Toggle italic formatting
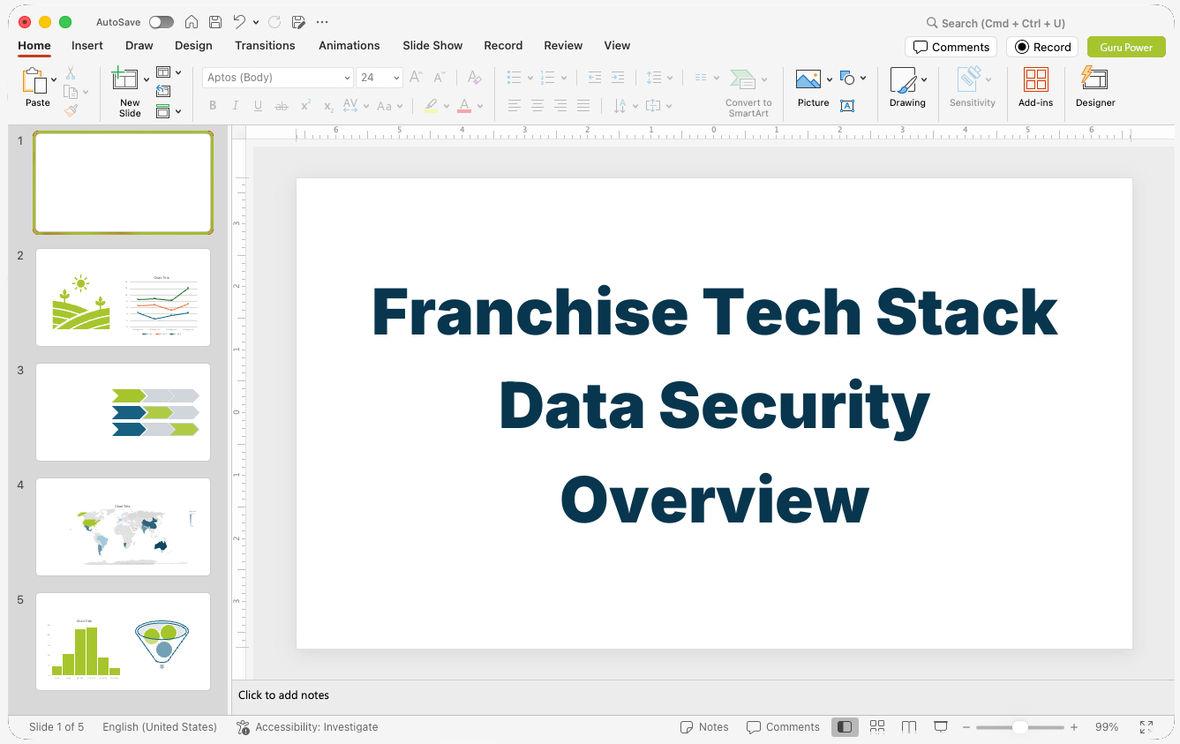1180x744 pixels. tap(235, 106)
